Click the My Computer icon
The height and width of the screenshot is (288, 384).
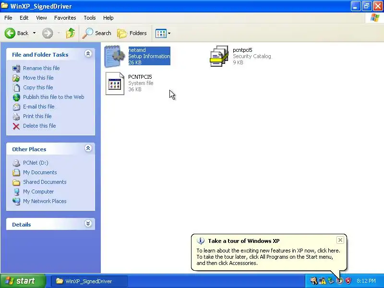(x=16, y=192)
